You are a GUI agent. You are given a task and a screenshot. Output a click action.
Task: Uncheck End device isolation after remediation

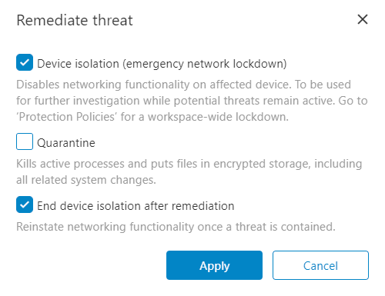pos(25,205)
